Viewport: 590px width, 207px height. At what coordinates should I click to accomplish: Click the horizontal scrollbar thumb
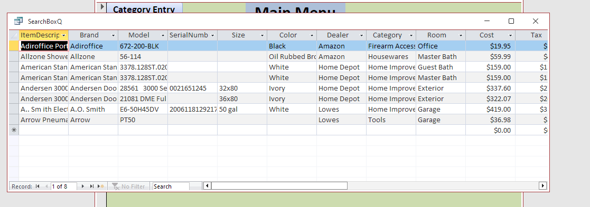(x=279, y=185)
